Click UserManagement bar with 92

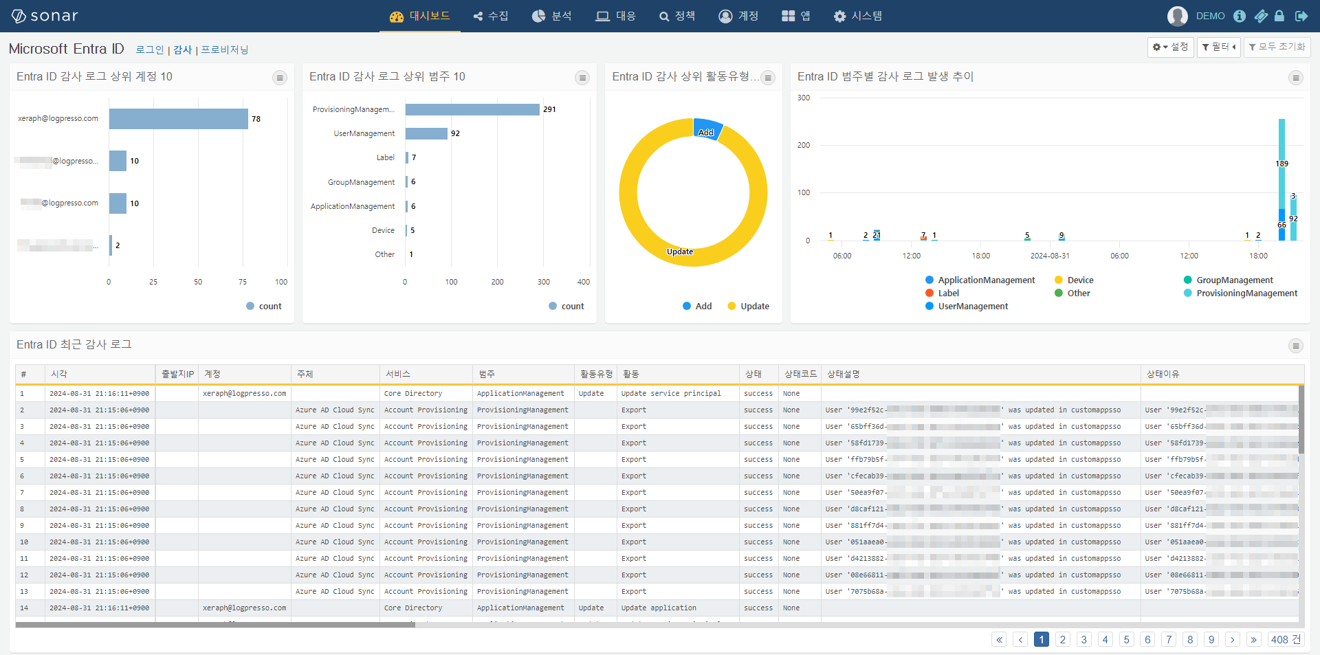coord(426,133)
